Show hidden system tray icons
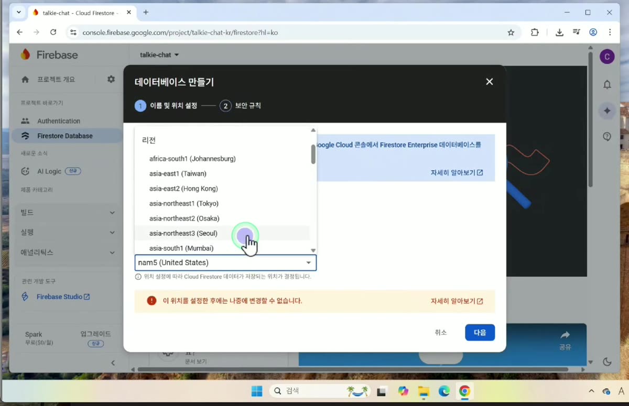Viewport: 629px width, 406px height. tap(591, 391)
